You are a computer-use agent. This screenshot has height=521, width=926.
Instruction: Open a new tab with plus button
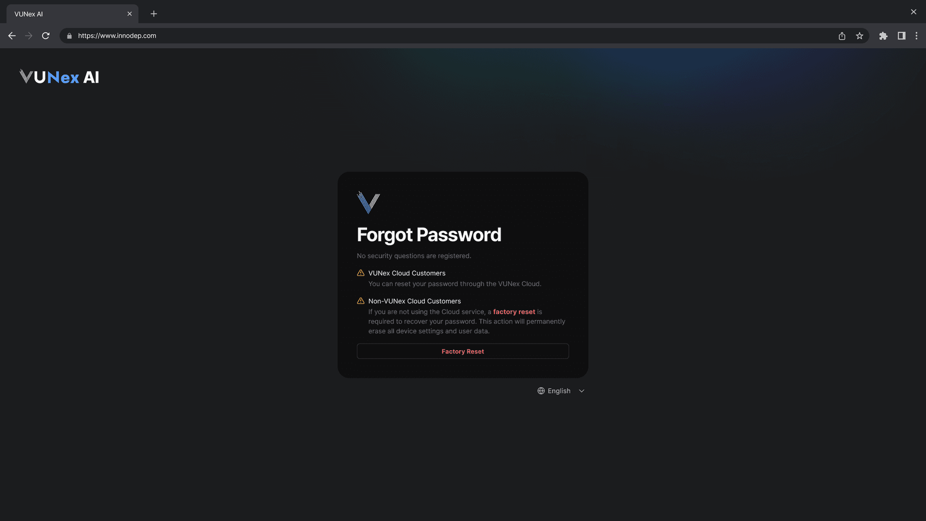tap(154, 14)
